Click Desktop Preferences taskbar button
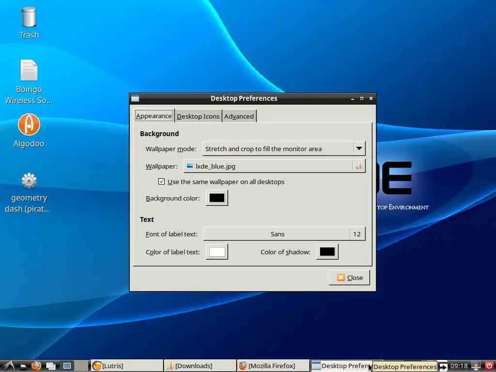 pyautogui.click(x=341, y=366)
